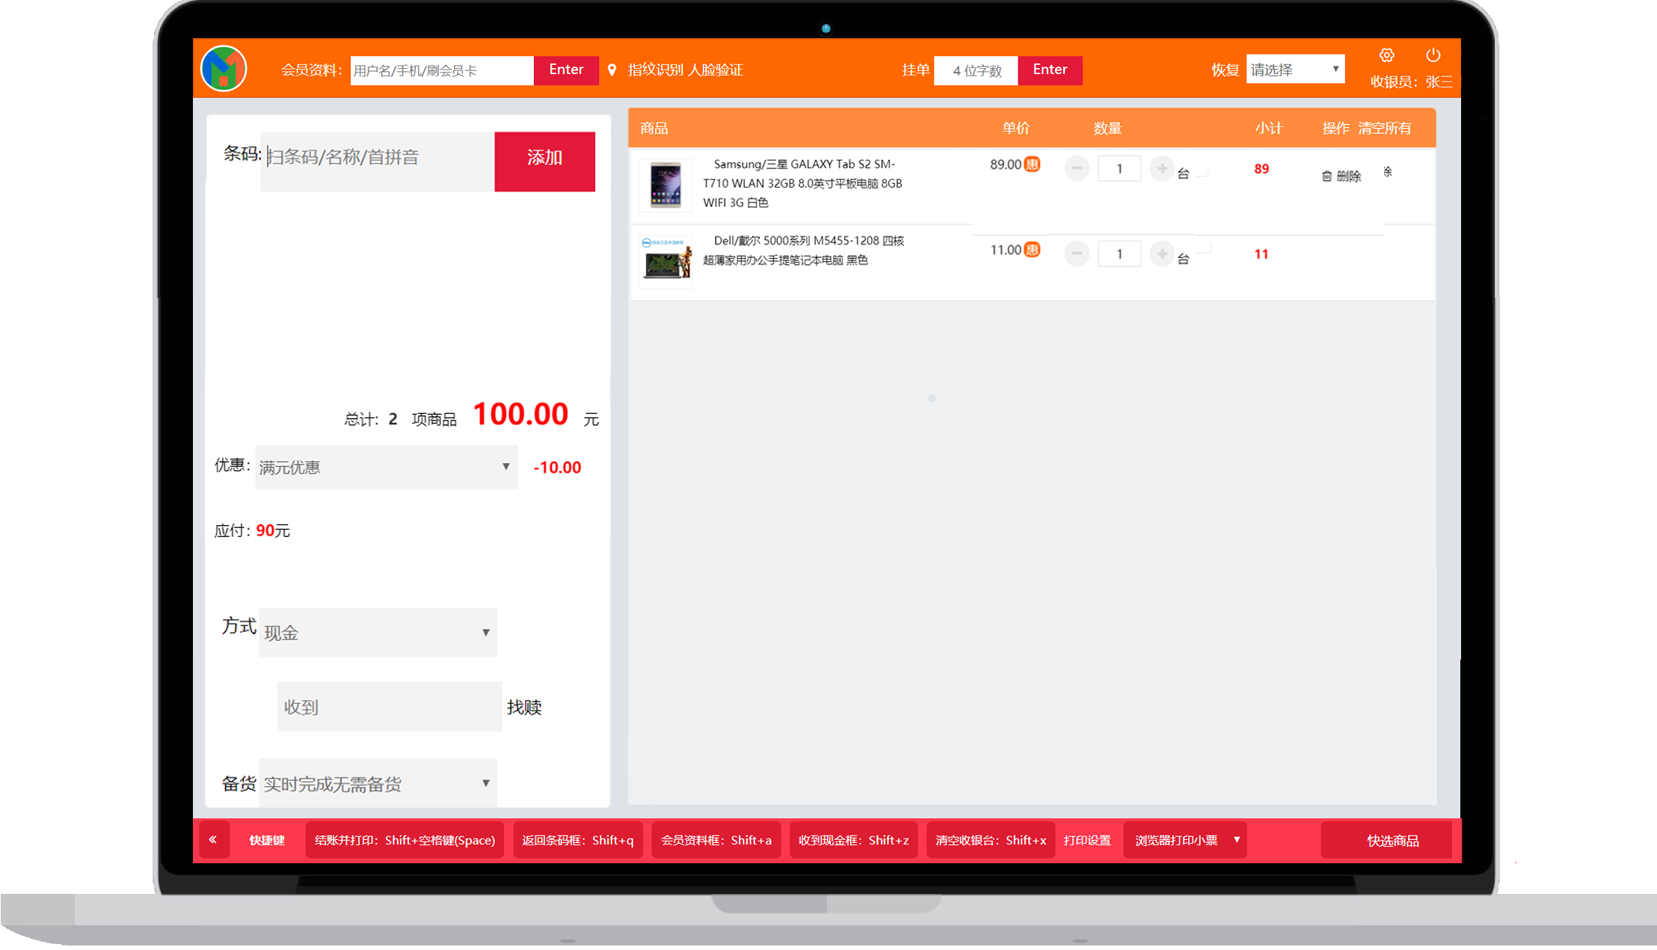This screenshot has height=950, width=1657.
Task: Click Samsung GALAXY Tab S2 product name
Action: point(803,183)
